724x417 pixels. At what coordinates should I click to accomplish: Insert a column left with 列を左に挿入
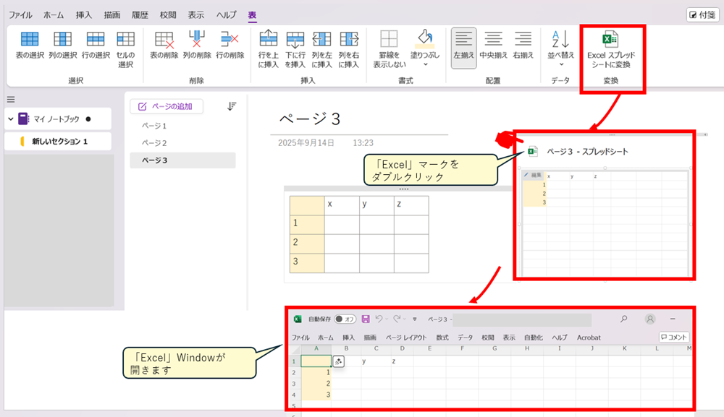(x=322, y=39)
